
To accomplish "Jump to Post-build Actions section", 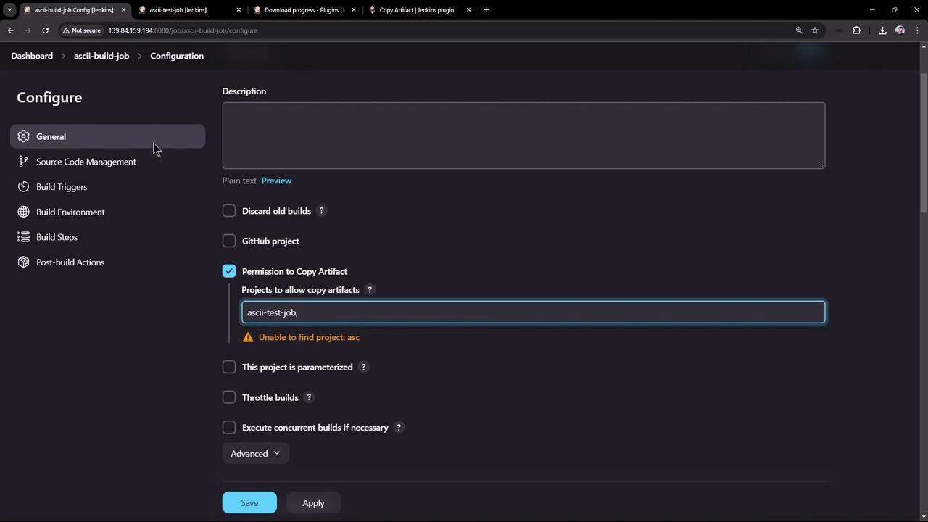I will point(108,262).
